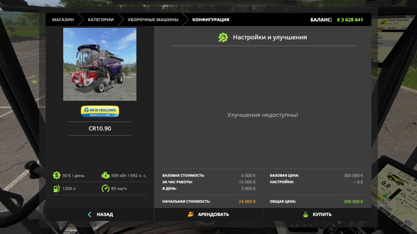Click the CR10.90 model name
The height and width of the screenshot is (234, 417).
[100, 128]
